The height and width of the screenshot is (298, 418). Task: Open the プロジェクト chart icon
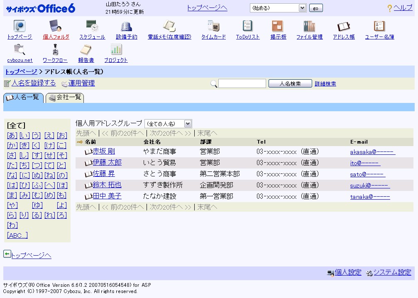(x=116, y=50)
